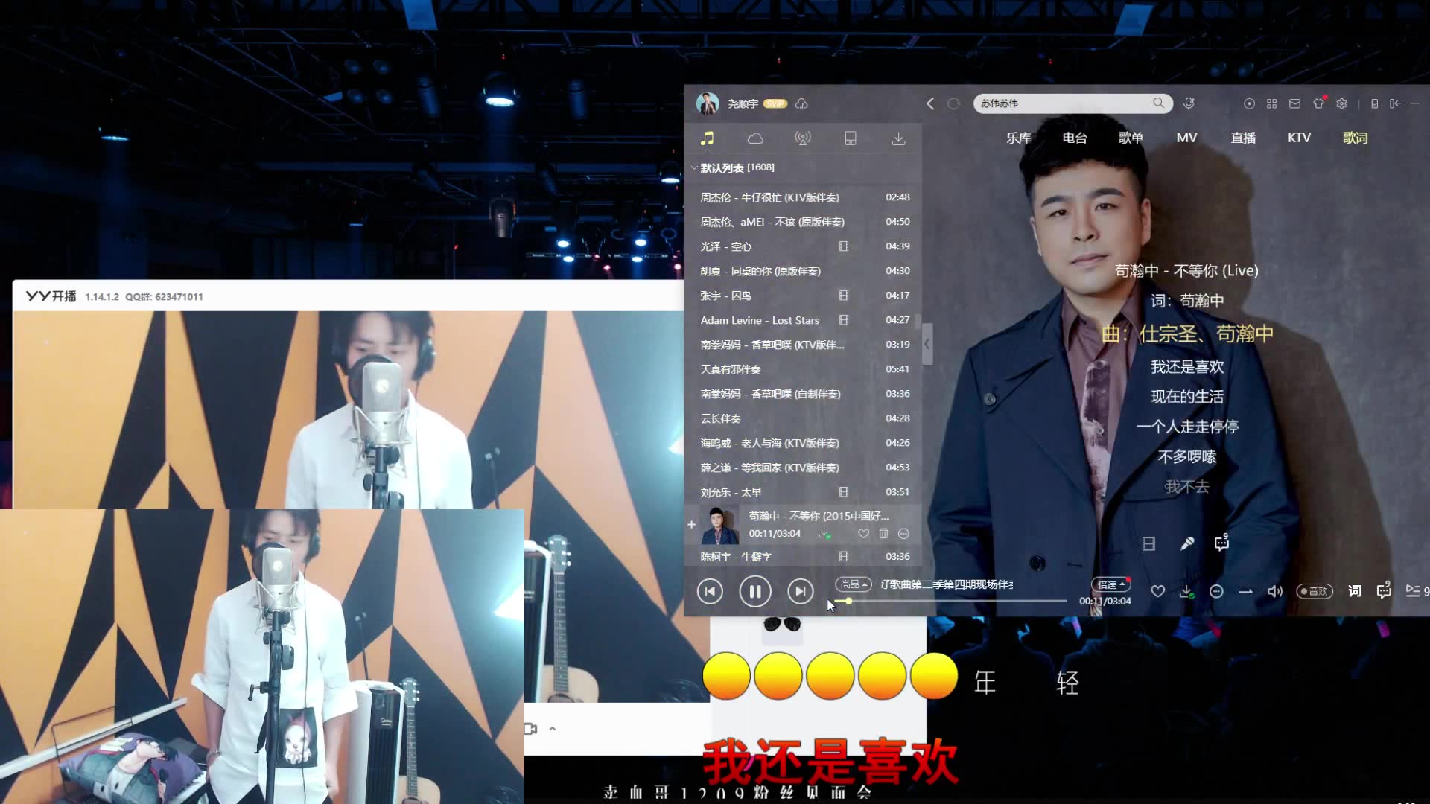Select the 歌词 (Lyrics) tab
The height and width of the screenshot is (804, 1430).
[x=1356, y=138]
